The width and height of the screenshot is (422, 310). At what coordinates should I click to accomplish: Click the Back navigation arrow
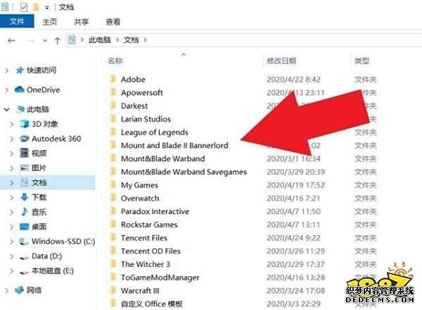point(11,41)
